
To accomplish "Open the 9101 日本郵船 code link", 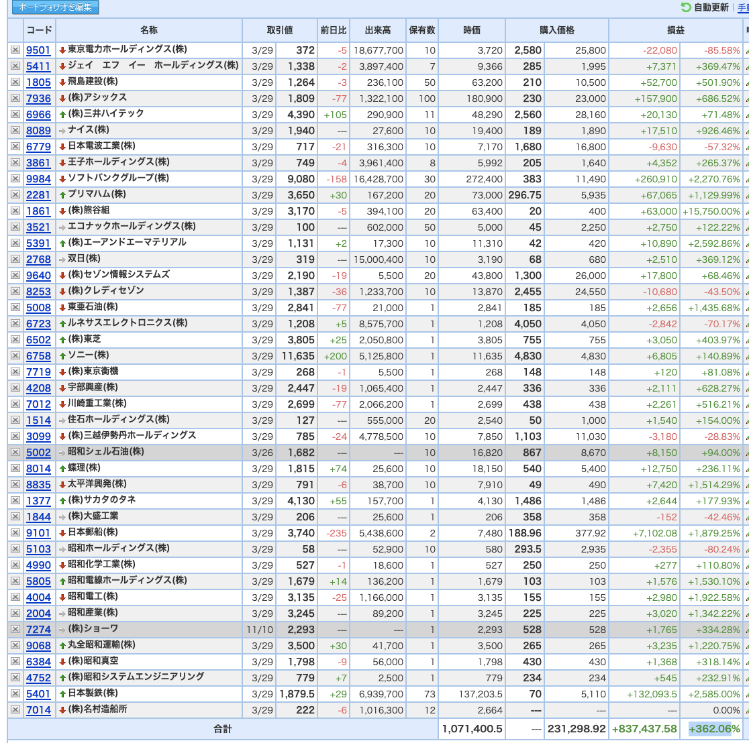I will pos(38,533).
